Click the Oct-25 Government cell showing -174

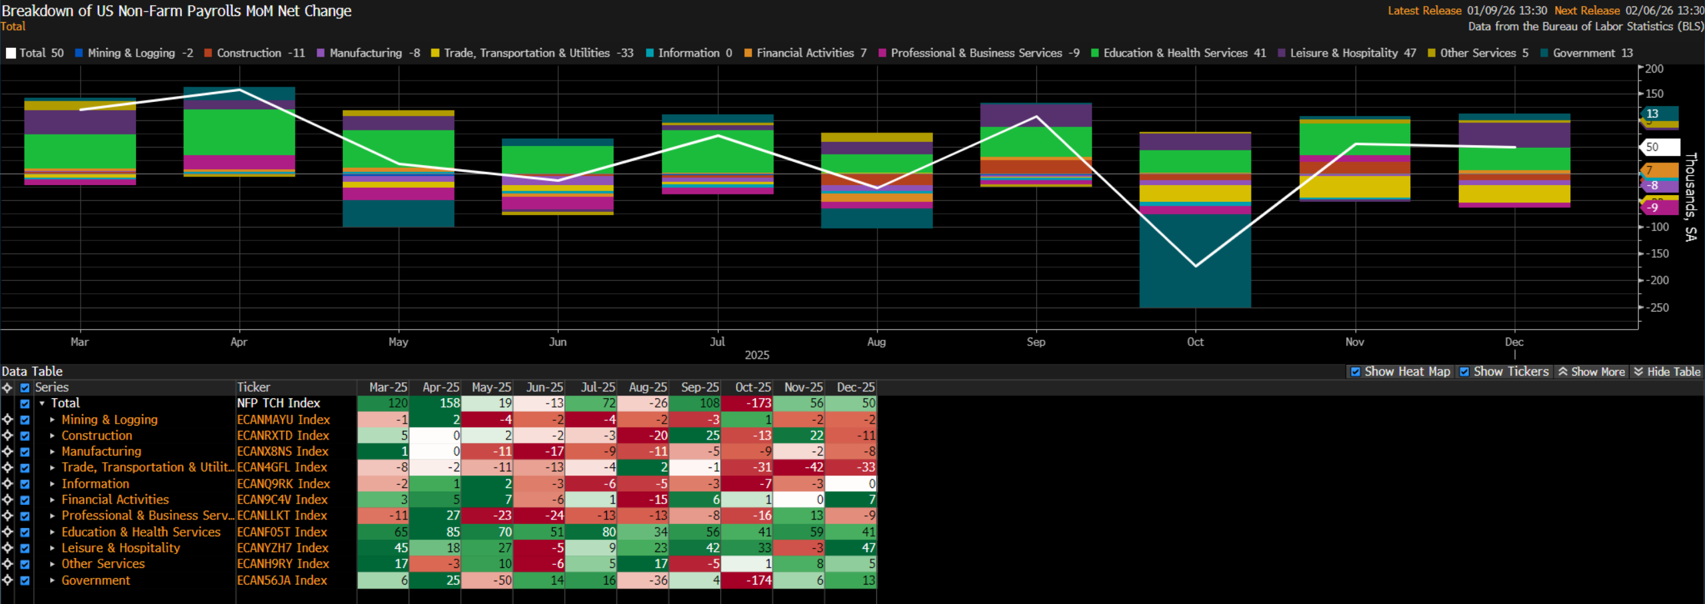[747, 580]
